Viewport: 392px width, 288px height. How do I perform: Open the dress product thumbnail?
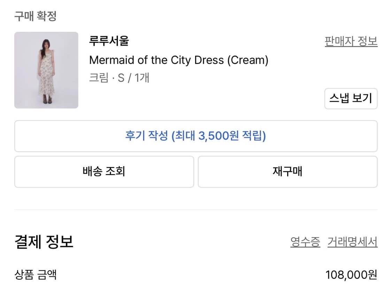46,70
